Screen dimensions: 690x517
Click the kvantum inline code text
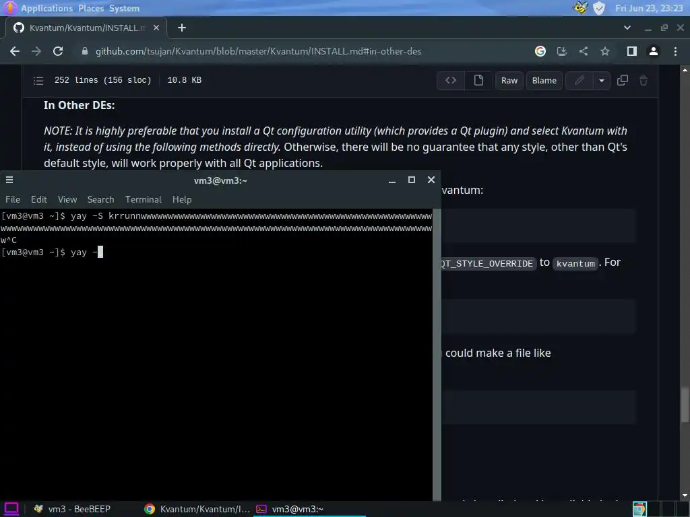point(575,263)
